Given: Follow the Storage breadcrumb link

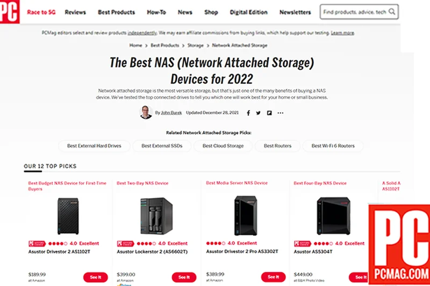Looking at the screenshot, I should [196, 46].
